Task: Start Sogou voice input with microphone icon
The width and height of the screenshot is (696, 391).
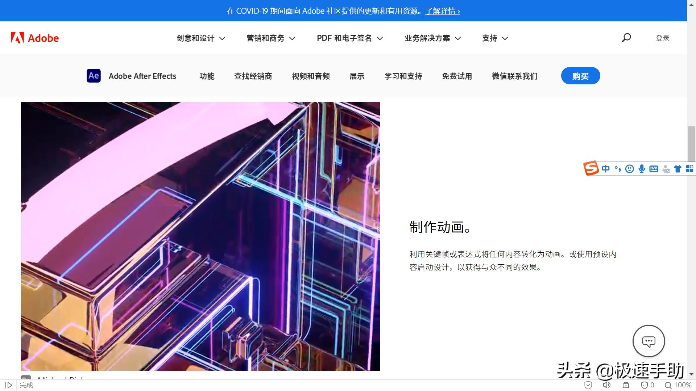Action: pyautogui.click(x=642, y=169)
